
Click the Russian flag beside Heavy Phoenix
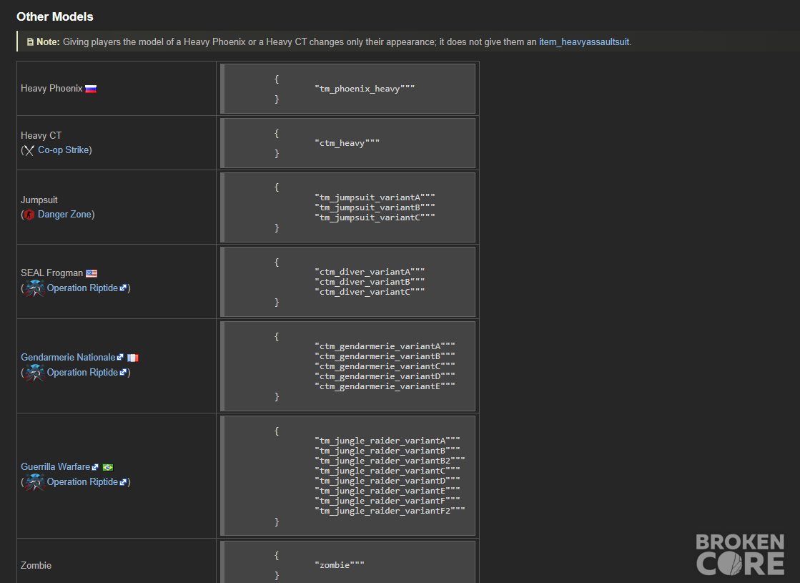coord(91,89)
